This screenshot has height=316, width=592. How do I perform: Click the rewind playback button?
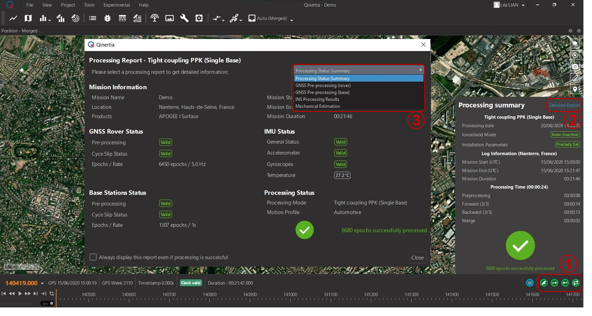[x=12, y=294]
